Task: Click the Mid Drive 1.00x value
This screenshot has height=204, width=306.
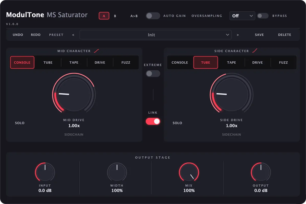Action: pyautogui.click(x=74, y=126)
